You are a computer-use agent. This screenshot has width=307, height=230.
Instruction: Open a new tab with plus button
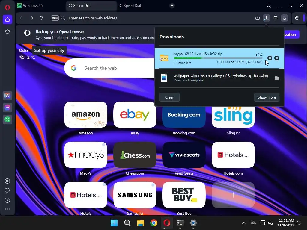(172, 6)
